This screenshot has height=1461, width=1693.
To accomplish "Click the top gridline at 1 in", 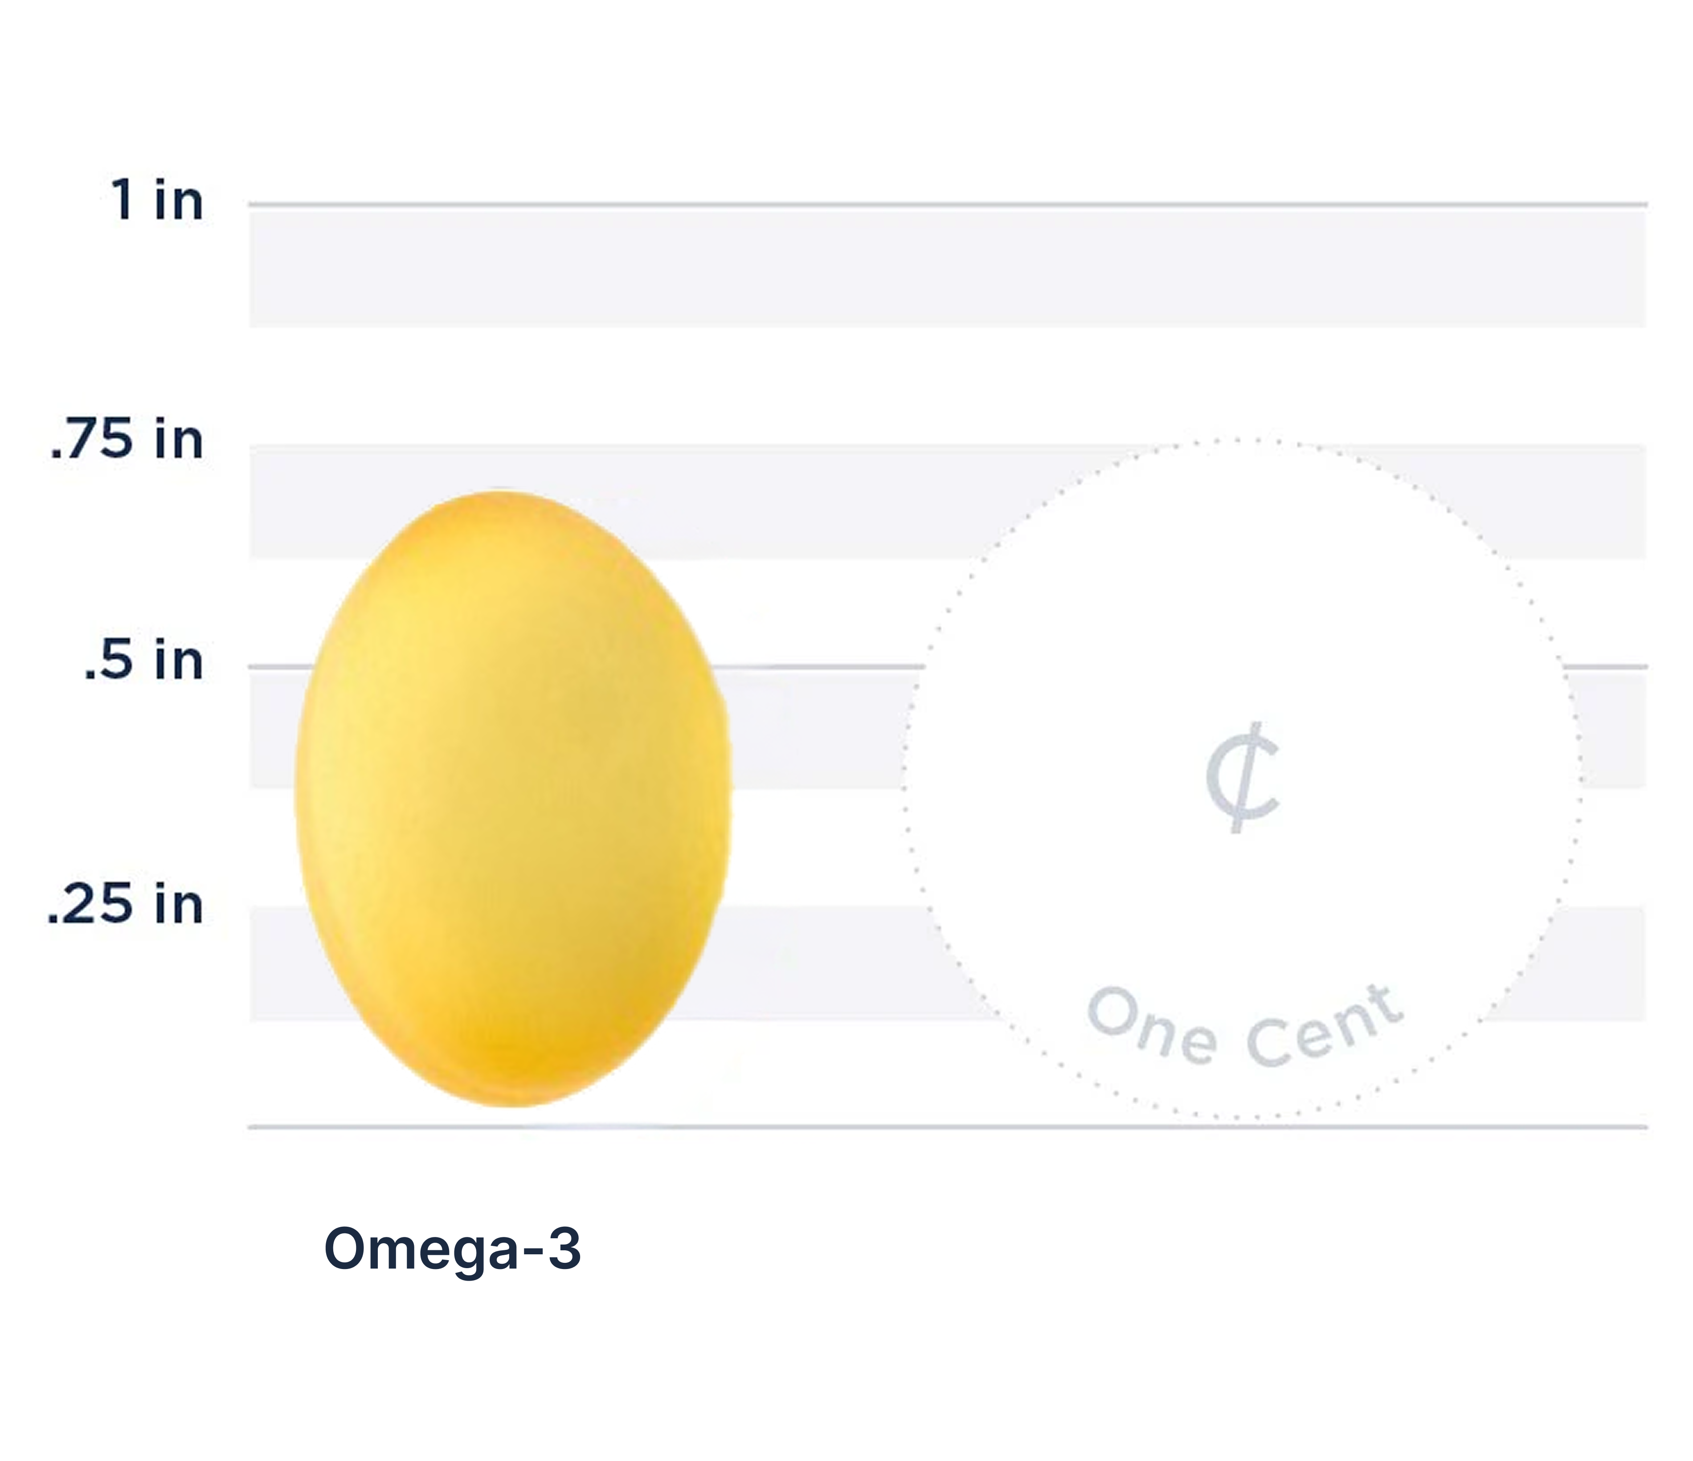I will [x=948, y=204].
